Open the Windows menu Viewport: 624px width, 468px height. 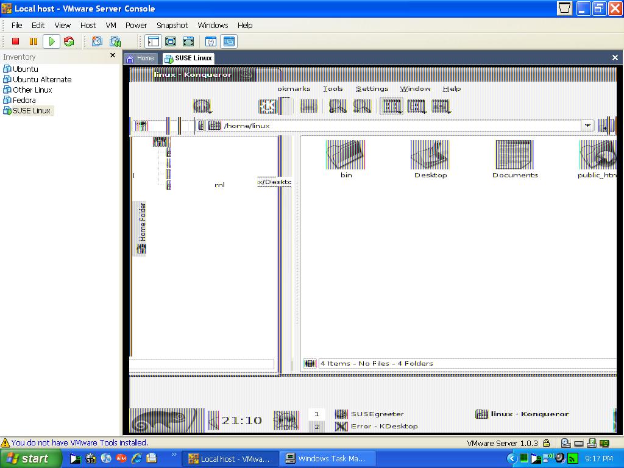tap(213, 25)
